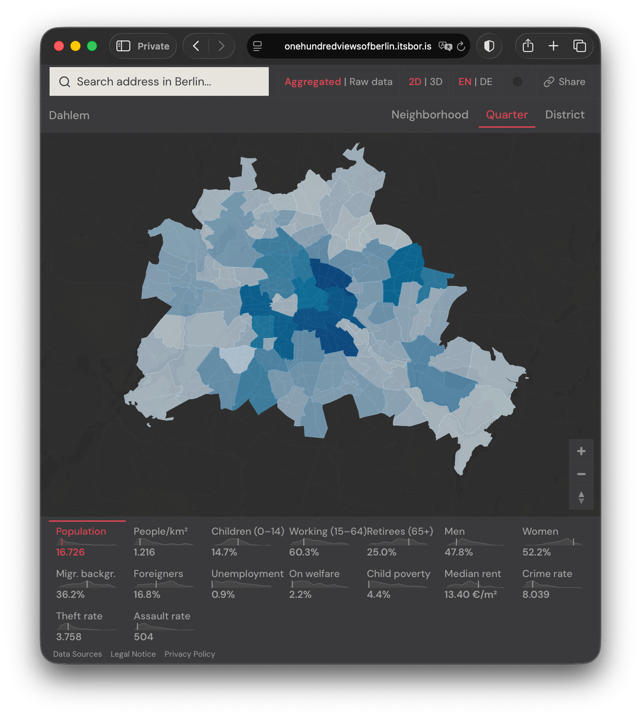Toggle the dark theme circle button
The height and width of the screenshot is (717, 641).
pyautogui.click(x=518, y=82)
